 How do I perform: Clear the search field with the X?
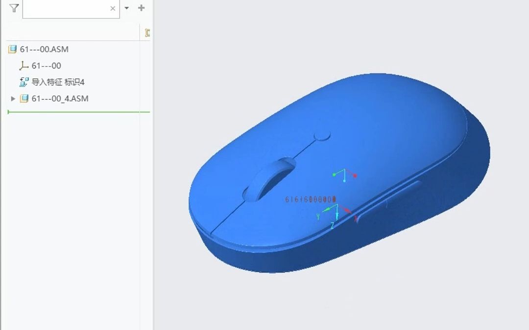(x=113, y=8)
